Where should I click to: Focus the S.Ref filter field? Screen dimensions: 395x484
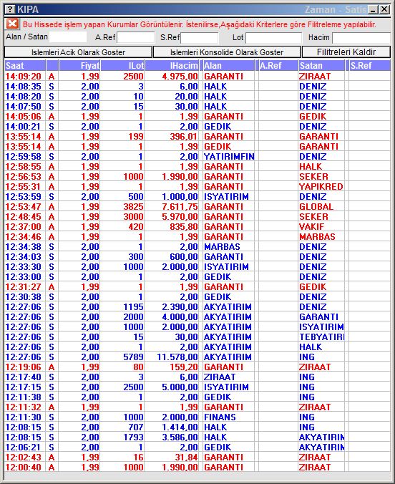[x=200, y=38]
